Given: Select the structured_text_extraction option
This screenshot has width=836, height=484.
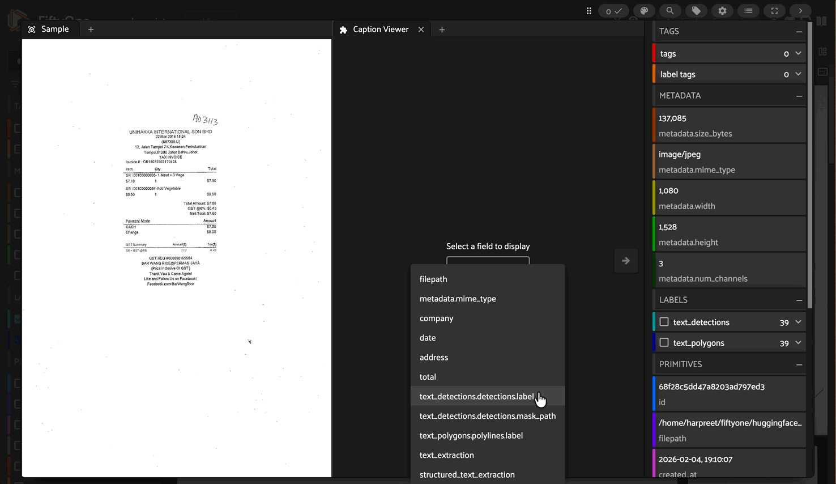Looking at the screenshot, I should click(x=488, y=474).
